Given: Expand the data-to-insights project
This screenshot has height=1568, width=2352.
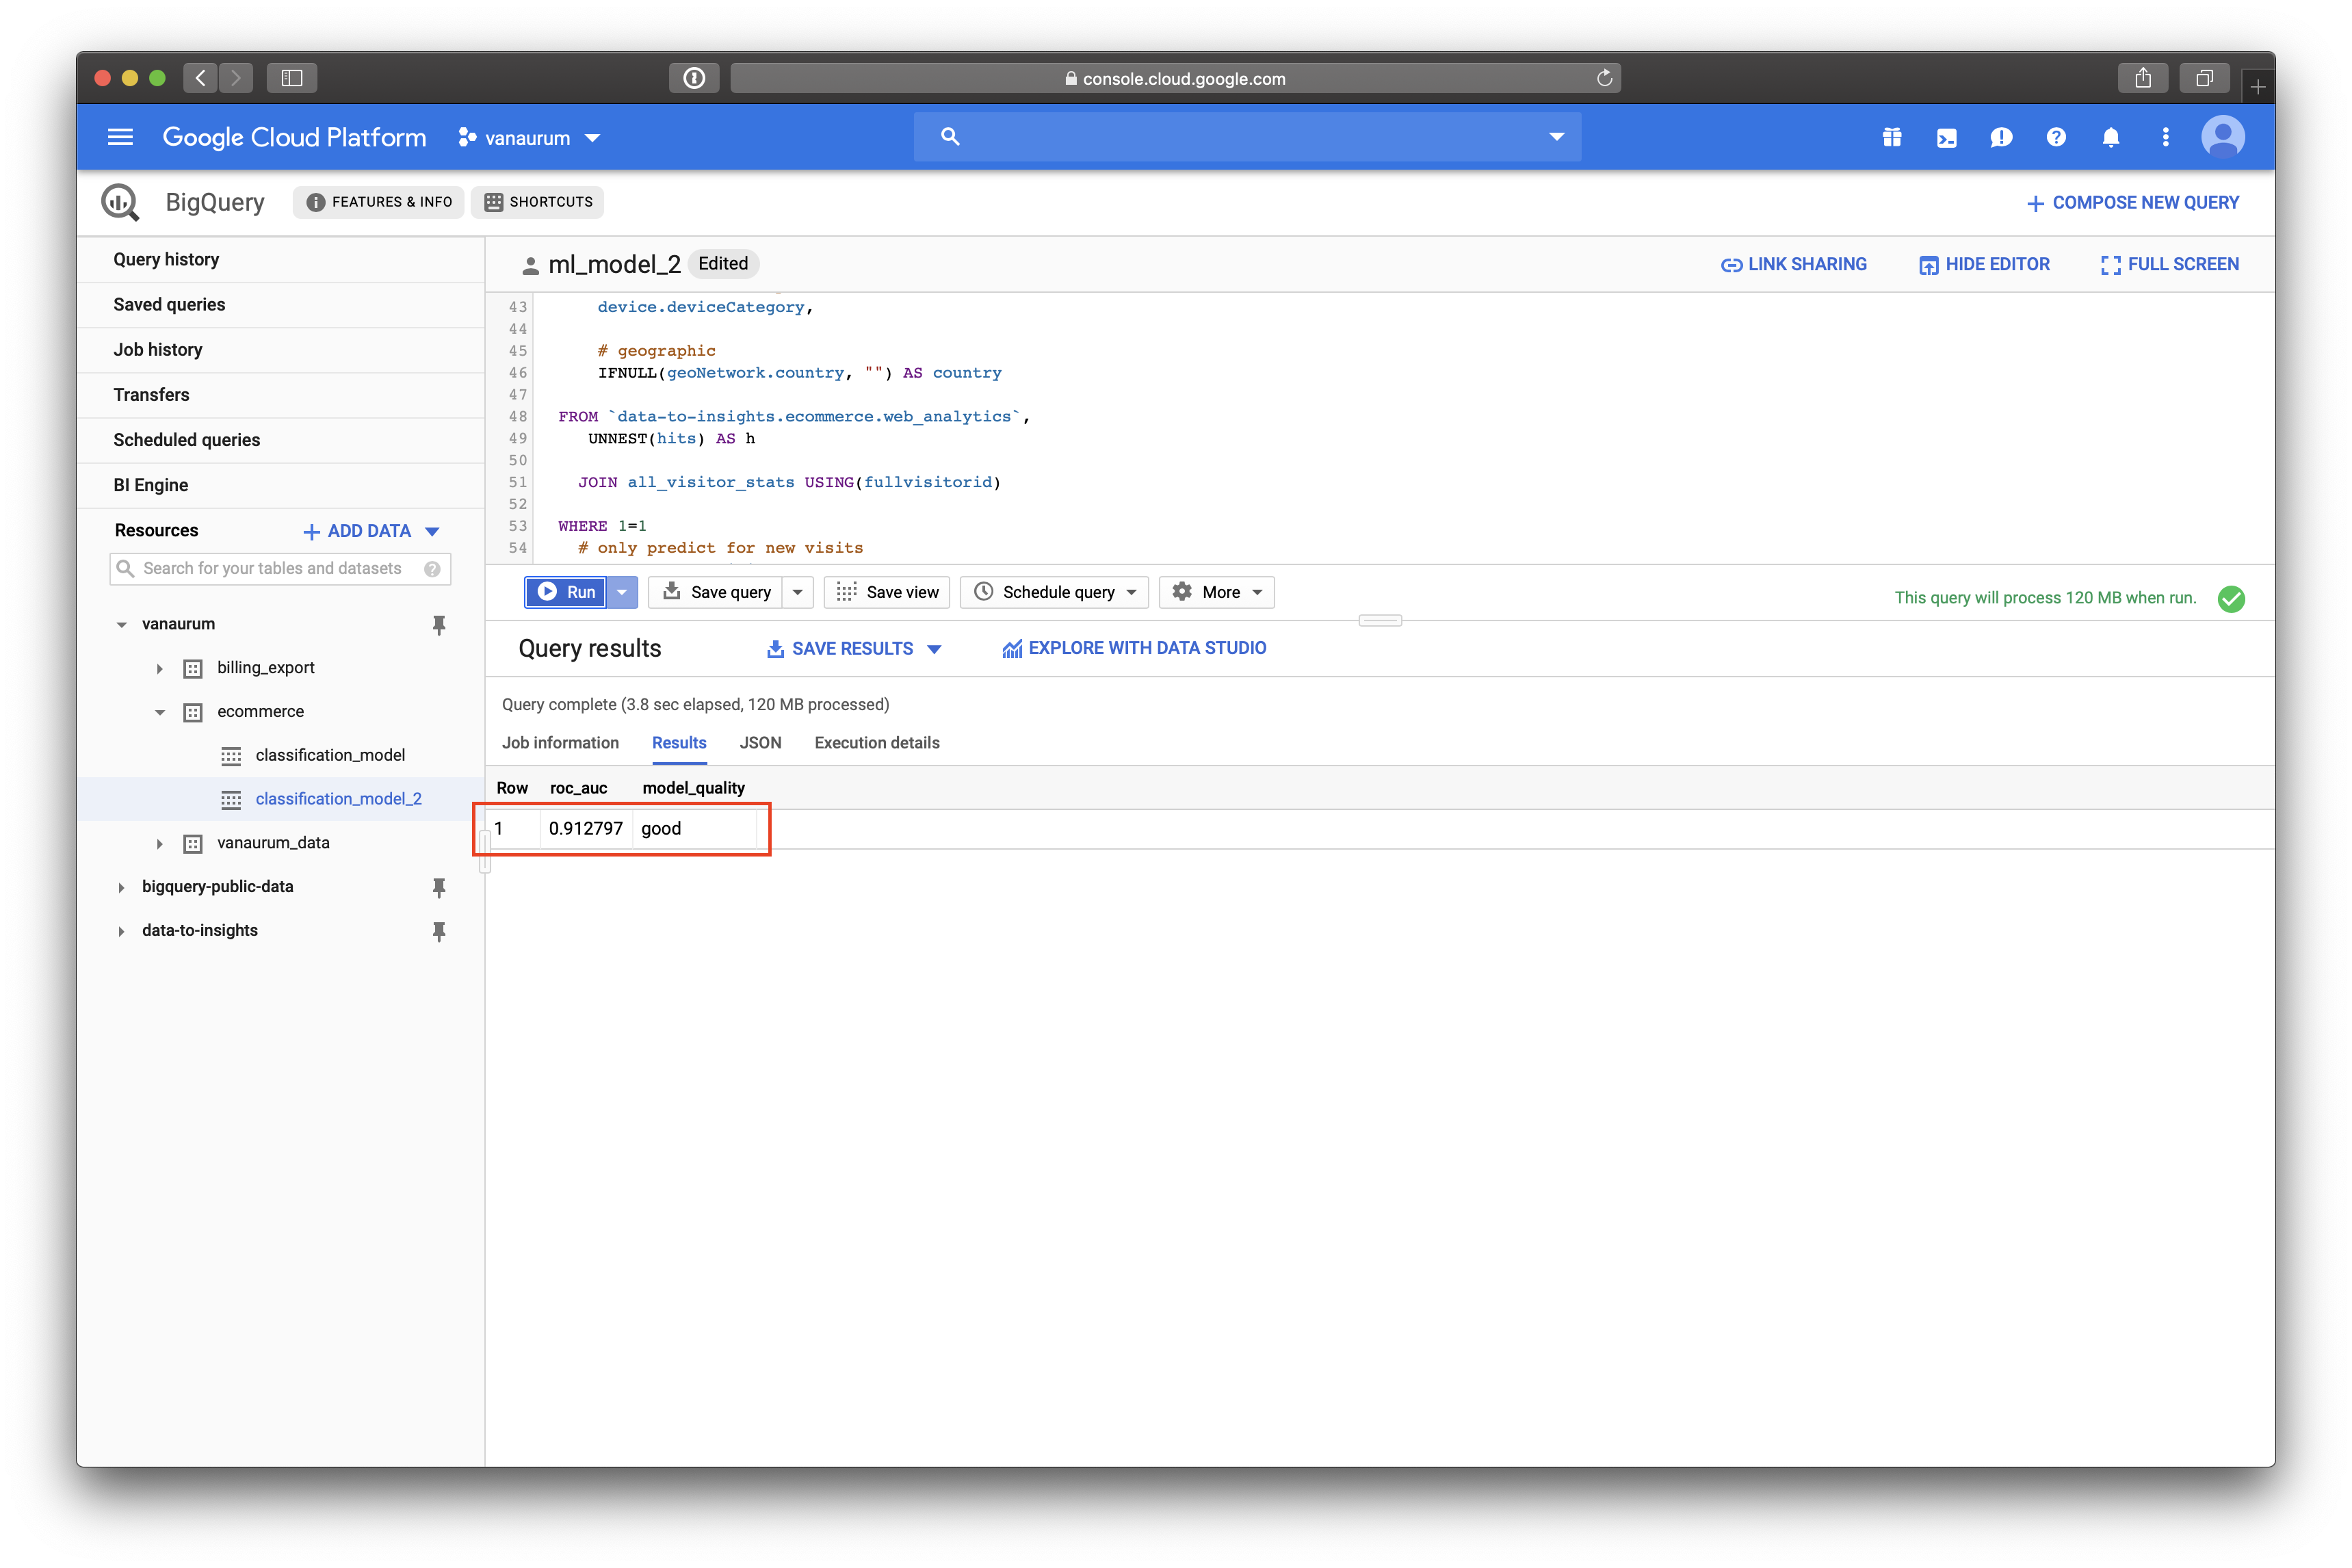Looking at the screenshot, I should 121,931.
